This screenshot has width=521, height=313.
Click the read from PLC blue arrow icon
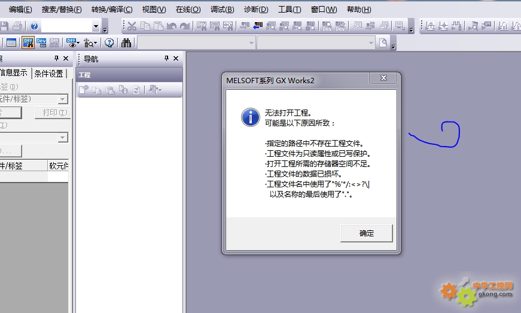click(258, 26)
